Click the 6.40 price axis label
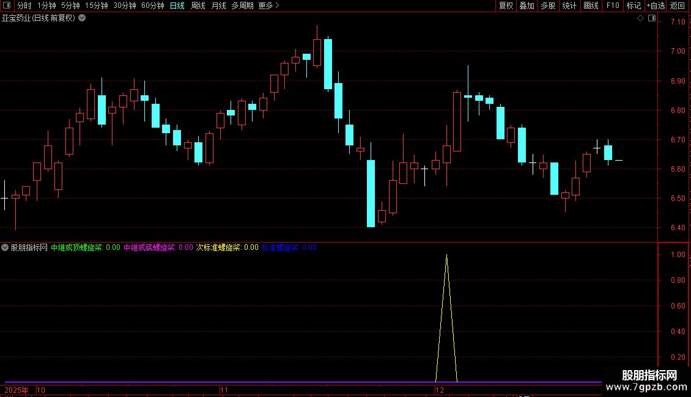 tap(678, 228)
